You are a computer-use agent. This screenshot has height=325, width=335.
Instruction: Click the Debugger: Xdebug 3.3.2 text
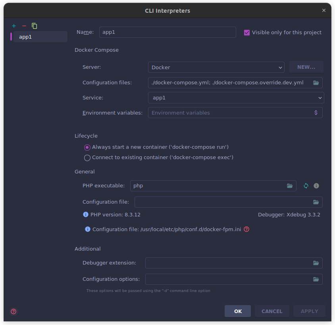(289, 215)
